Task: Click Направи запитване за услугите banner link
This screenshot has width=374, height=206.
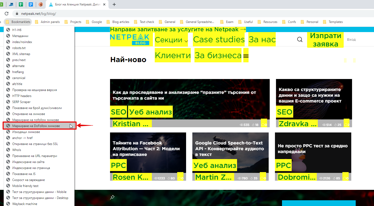Action: [x=178, y=29]
